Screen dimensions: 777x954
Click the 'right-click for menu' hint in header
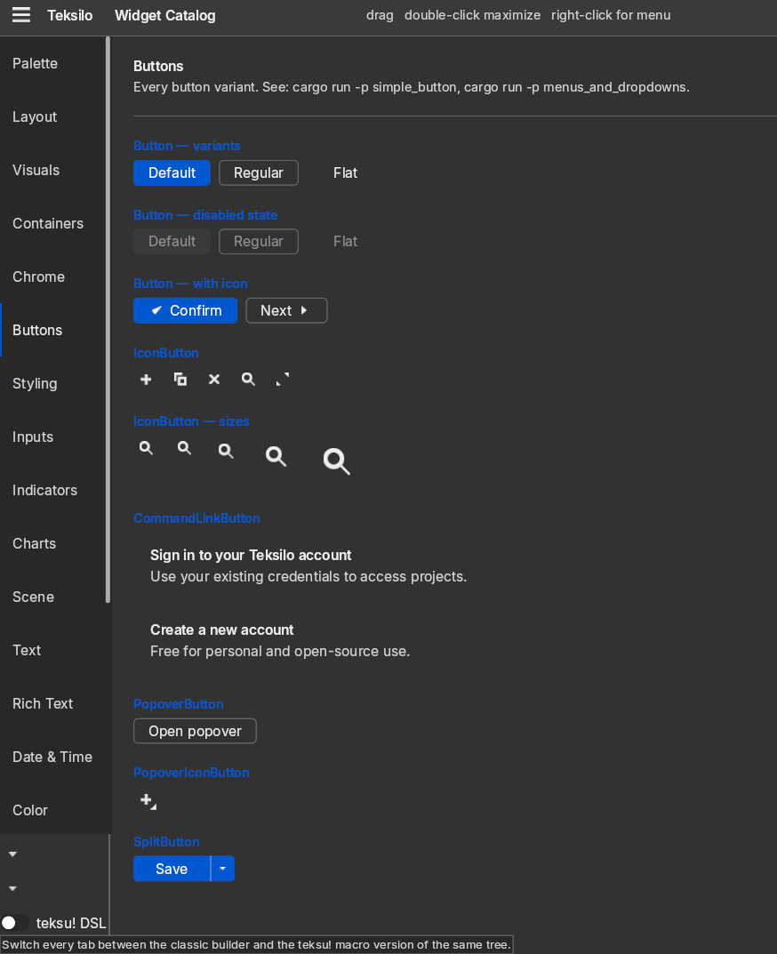point(611,15)
